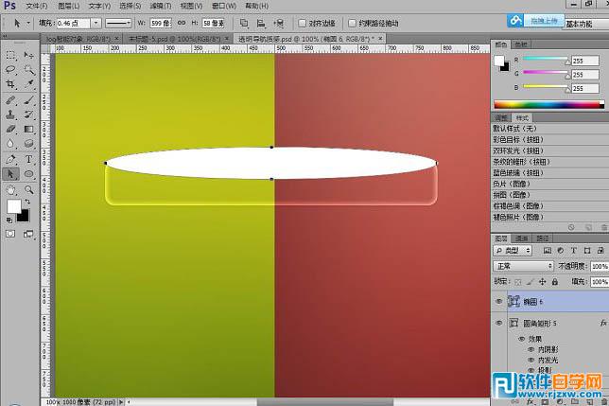Select the Gradient tool
This screenshot has width=609, height=406.
pos(28,129)
